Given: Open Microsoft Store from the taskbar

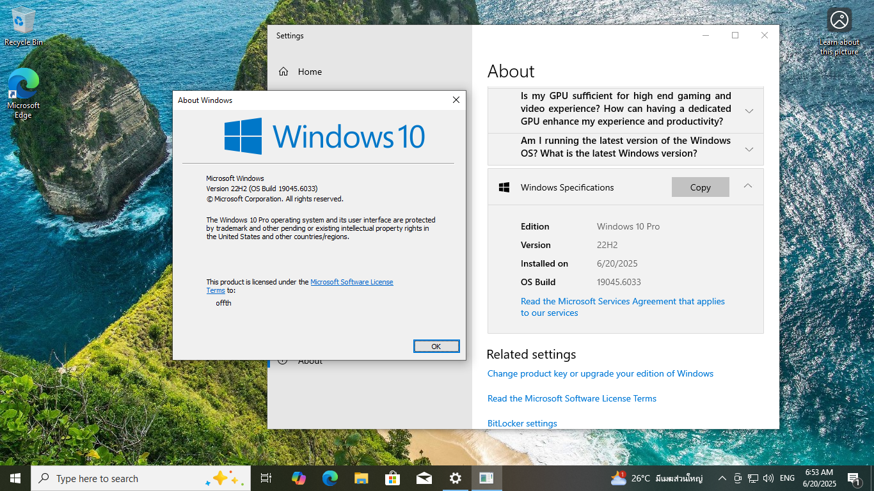Looking at the screenshot, I should [392, 478].
